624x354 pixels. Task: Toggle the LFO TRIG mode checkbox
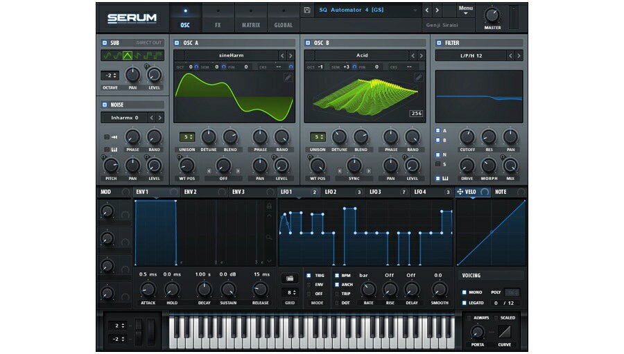[309, 275]
